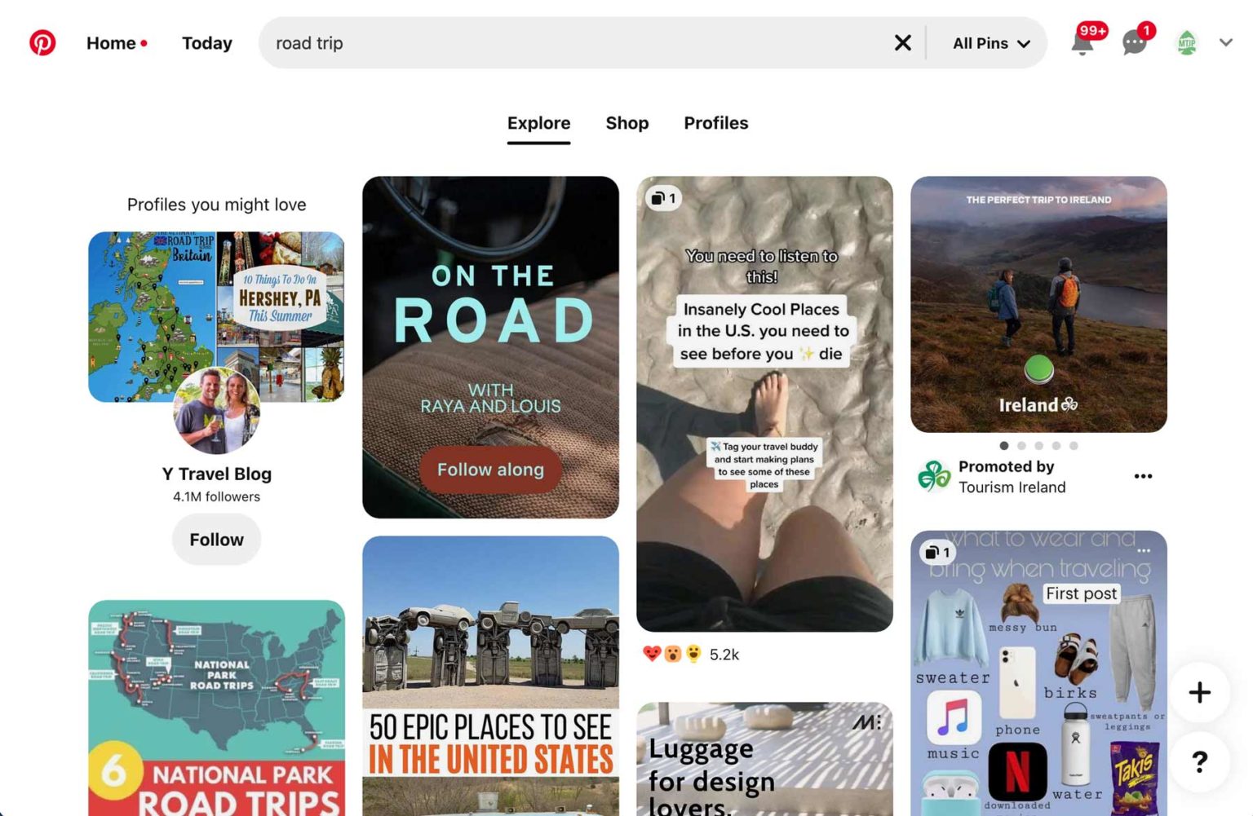Click your profile avatar in the header
Viewport: 1253px width, 816px height.
click(x=1187, y=43)
